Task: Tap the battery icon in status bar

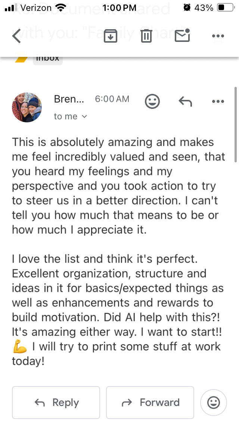Action: [x=226, y=7]
